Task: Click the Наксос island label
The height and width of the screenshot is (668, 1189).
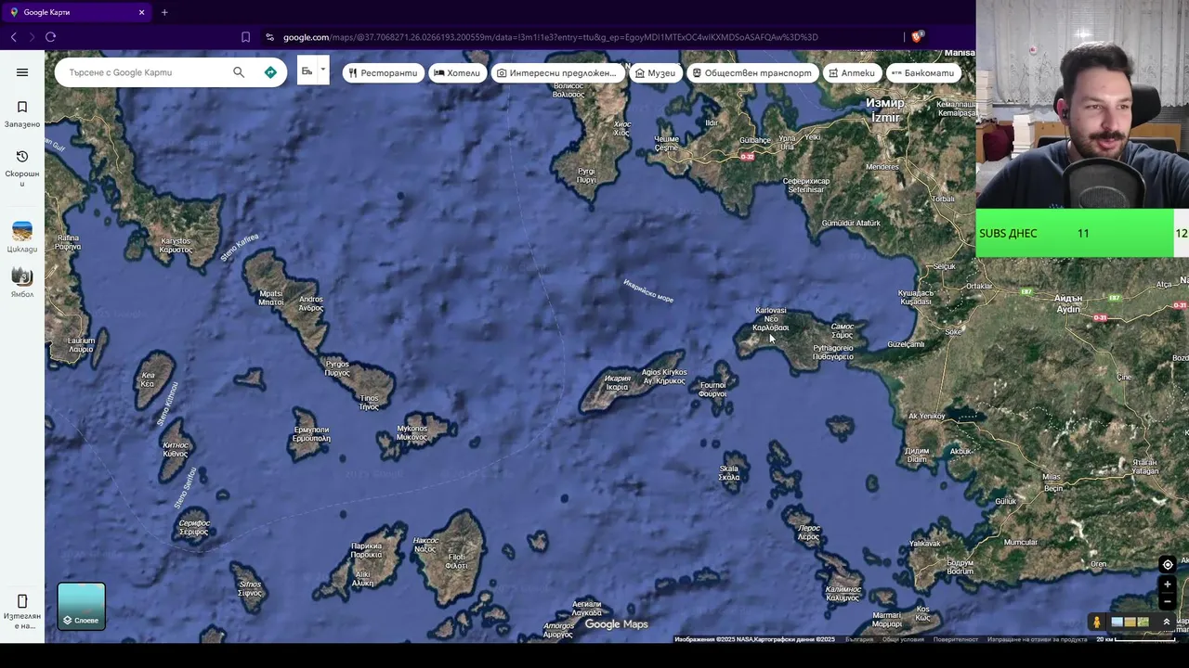Action: (425, 545)
